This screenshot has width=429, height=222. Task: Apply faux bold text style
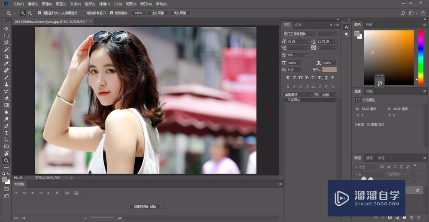tap(288, 78)
